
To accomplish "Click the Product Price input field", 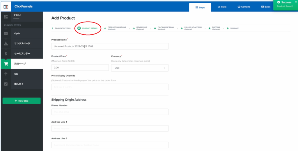I will pos(80,68).
